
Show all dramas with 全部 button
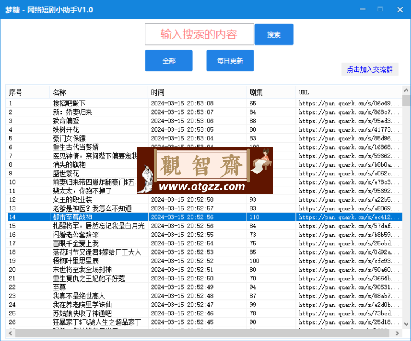169,61
